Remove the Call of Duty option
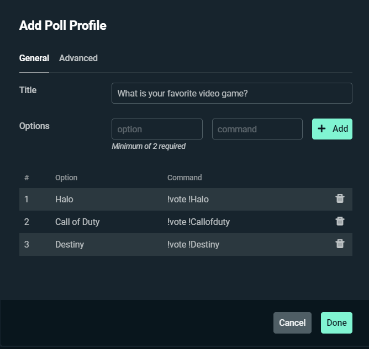The image size is (369, 349). 340,222
